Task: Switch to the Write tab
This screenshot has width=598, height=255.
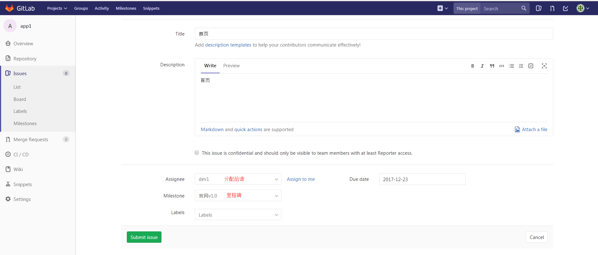Action: (x=210, y=66)
